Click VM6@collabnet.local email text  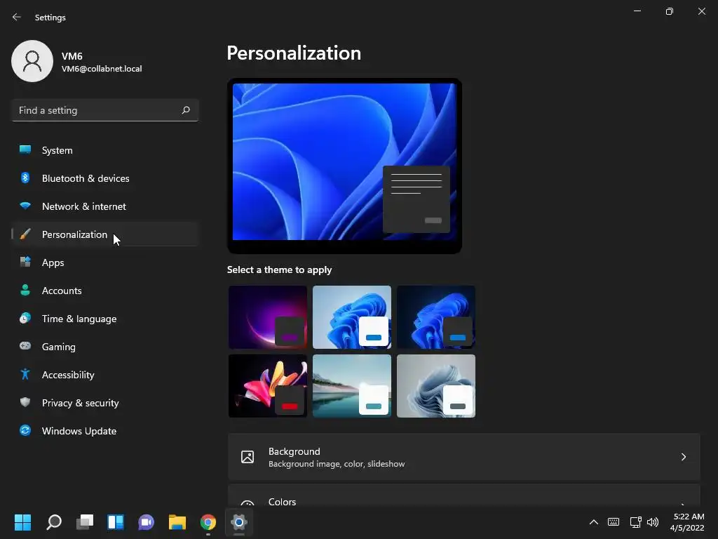coord(102,69)
